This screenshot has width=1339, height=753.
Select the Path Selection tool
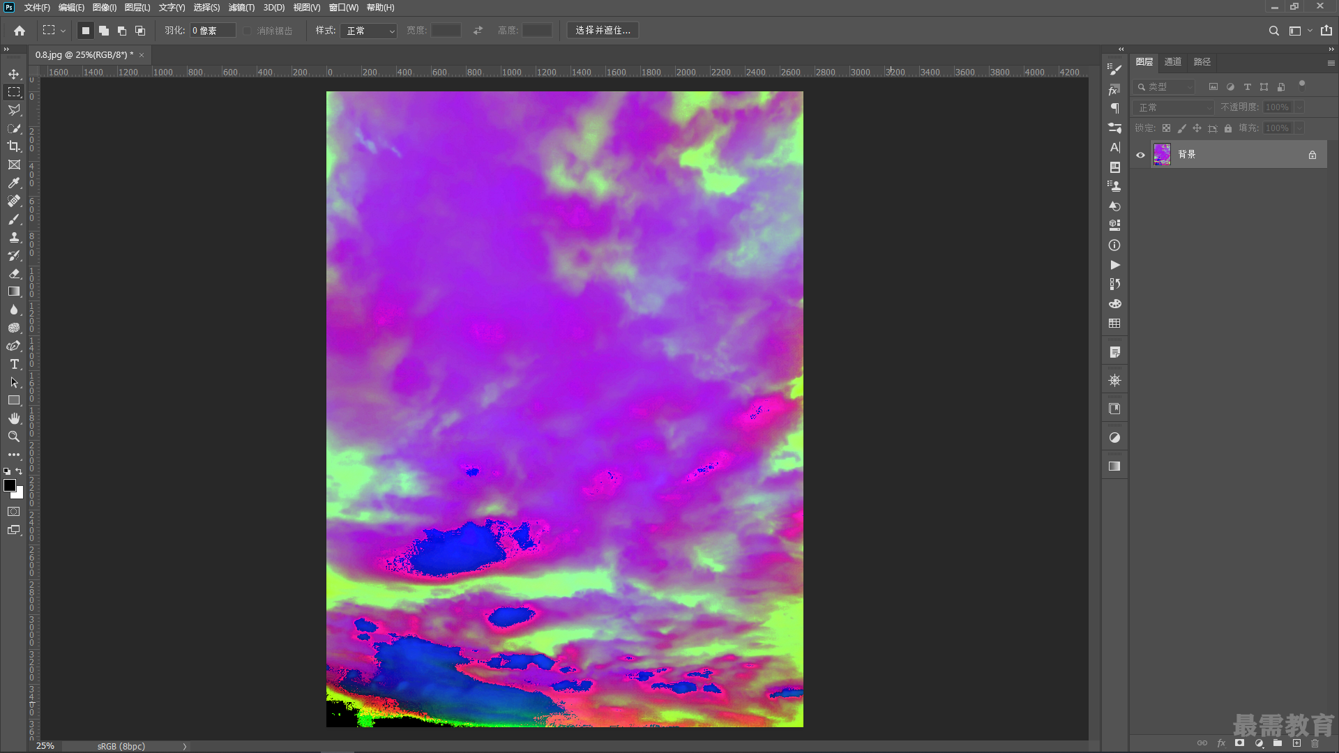(14, 382)
